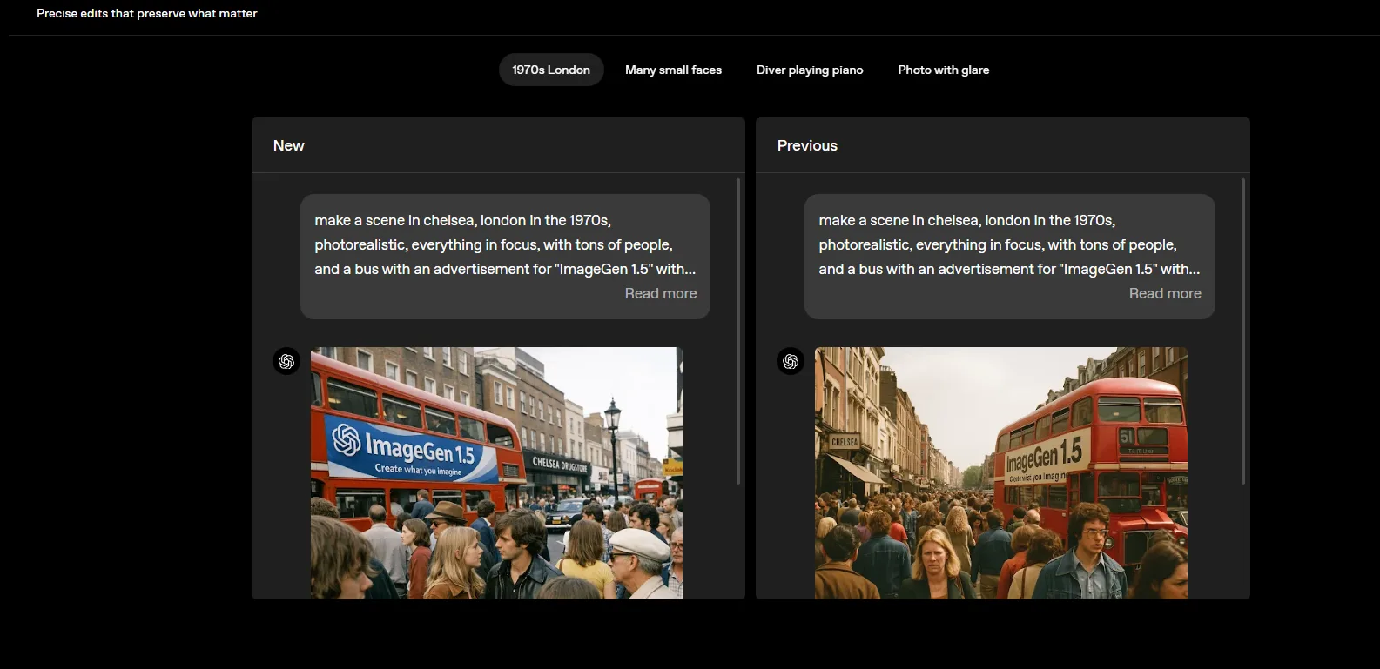Click the Previous panel prompt text bubble
1380x669 pixels.
[1010, 257]
